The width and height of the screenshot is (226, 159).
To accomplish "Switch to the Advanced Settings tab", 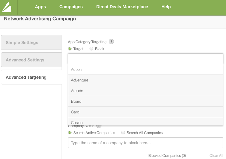I will [31, 60].
